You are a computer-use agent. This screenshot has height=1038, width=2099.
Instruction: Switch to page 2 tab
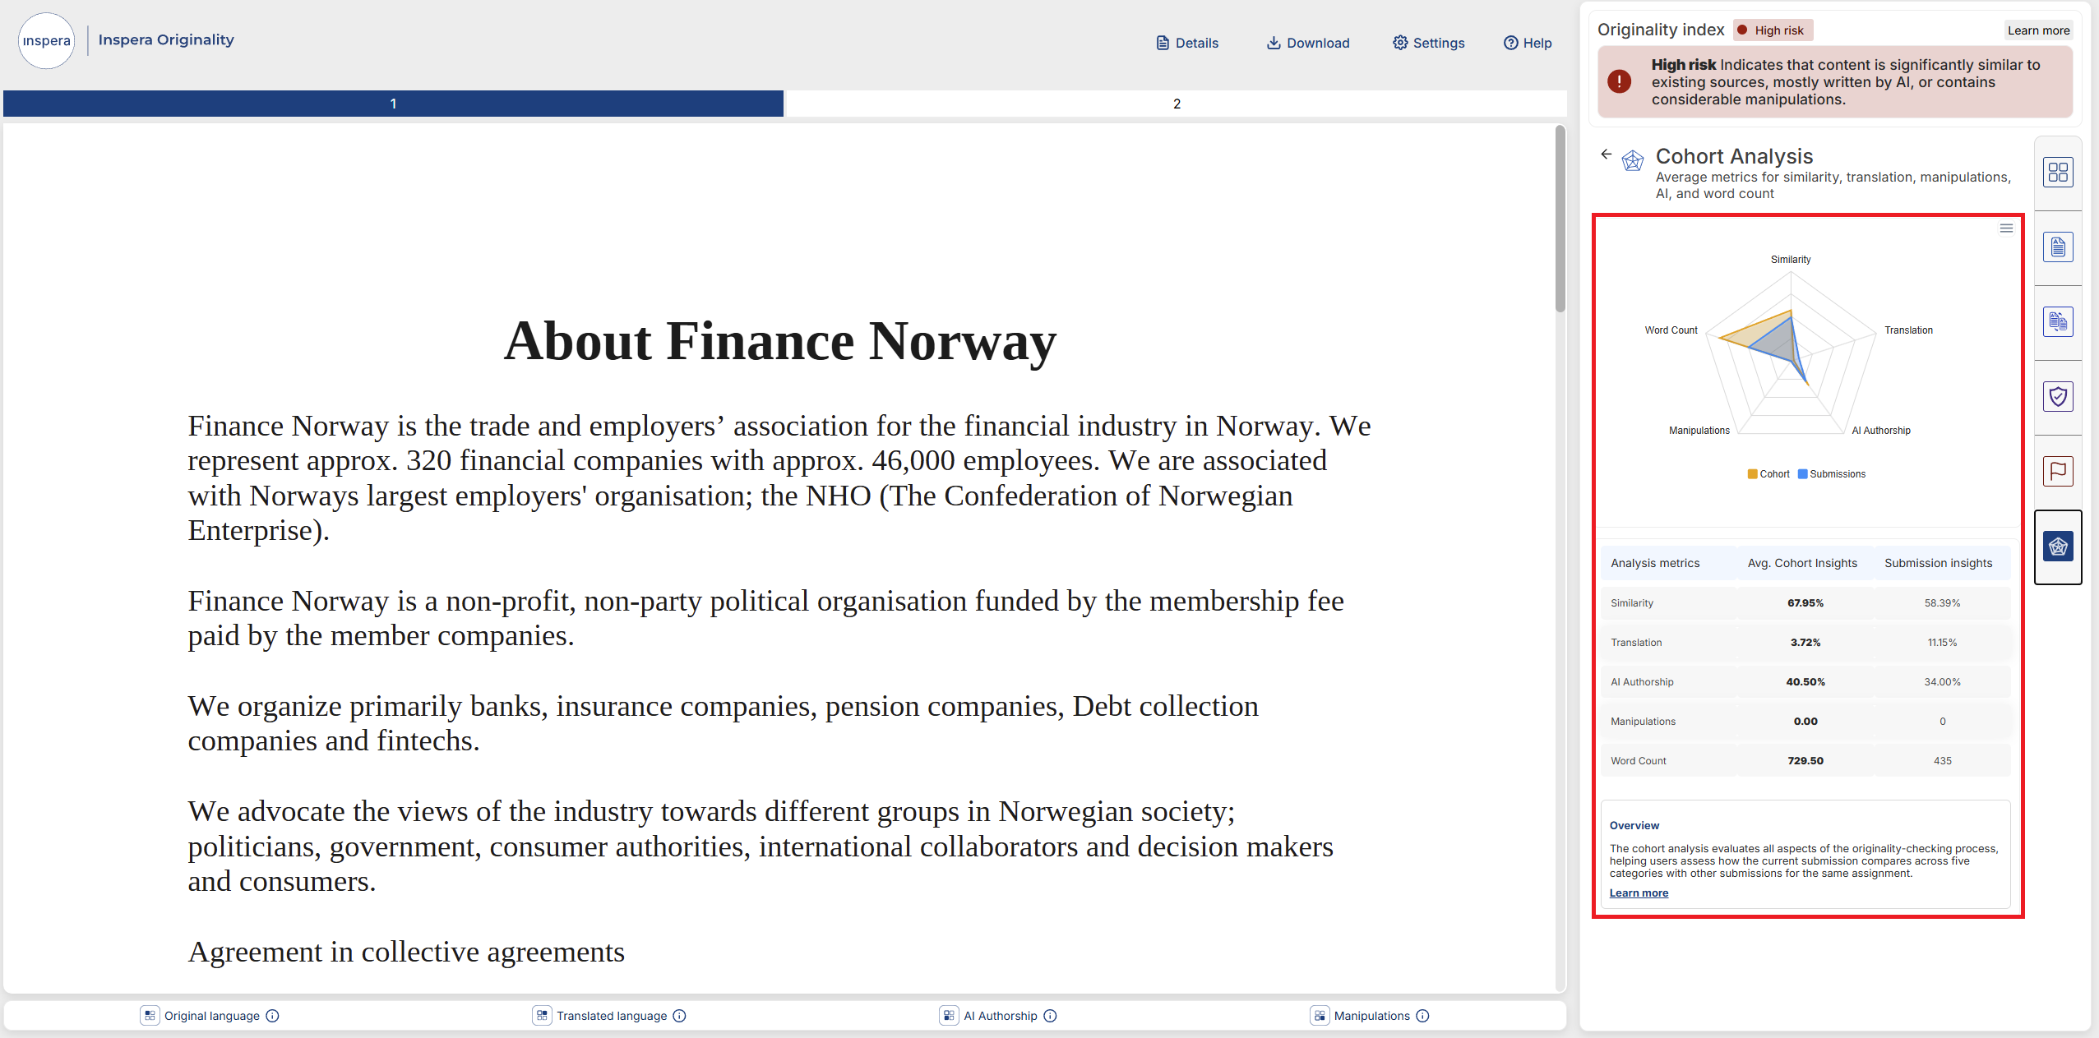coord(1177,104)
